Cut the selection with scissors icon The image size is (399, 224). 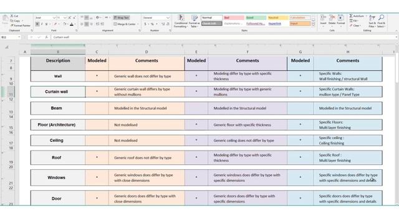(x=14, y=16)
